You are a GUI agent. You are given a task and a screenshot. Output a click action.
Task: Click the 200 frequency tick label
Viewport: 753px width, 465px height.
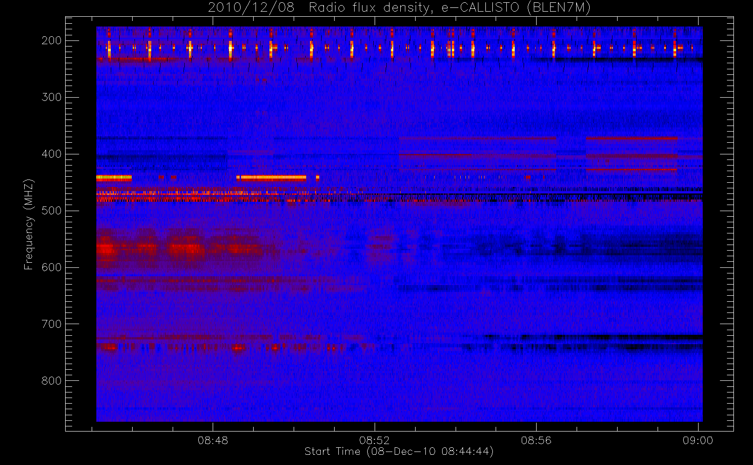(x=52, y=40)
